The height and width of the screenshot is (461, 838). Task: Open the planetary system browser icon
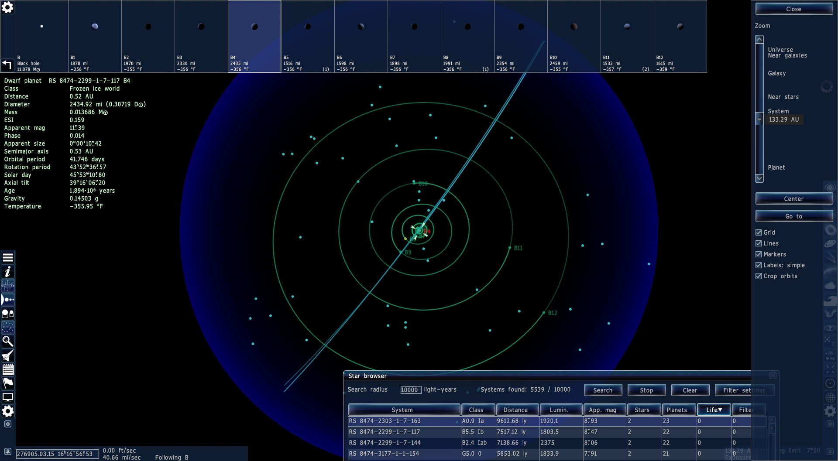8,300
